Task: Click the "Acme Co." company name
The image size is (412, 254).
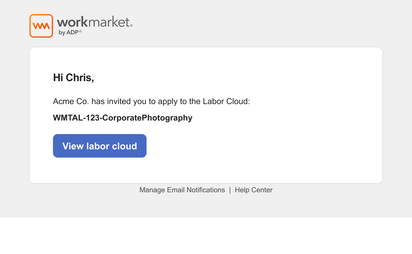Action: 71,102
